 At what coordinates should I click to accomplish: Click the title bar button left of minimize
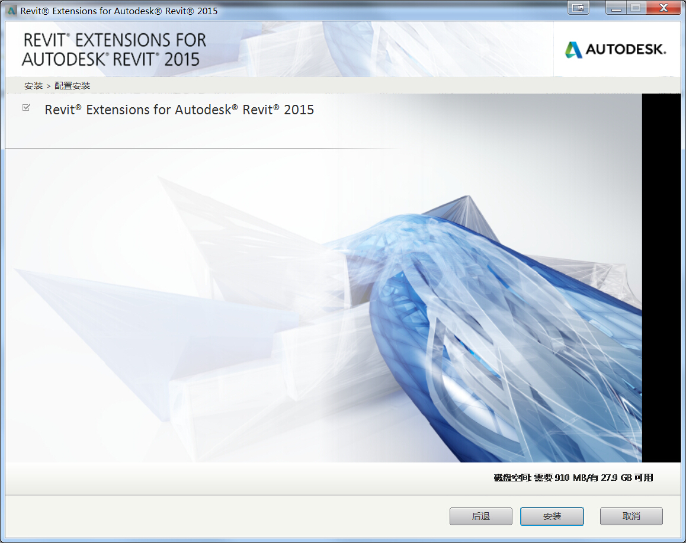[578, 8]
